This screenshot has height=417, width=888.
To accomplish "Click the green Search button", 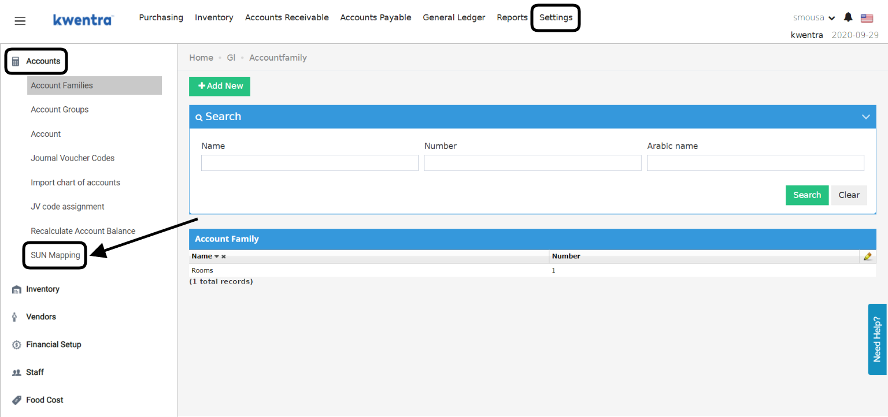I will click(x=807, y=195).
